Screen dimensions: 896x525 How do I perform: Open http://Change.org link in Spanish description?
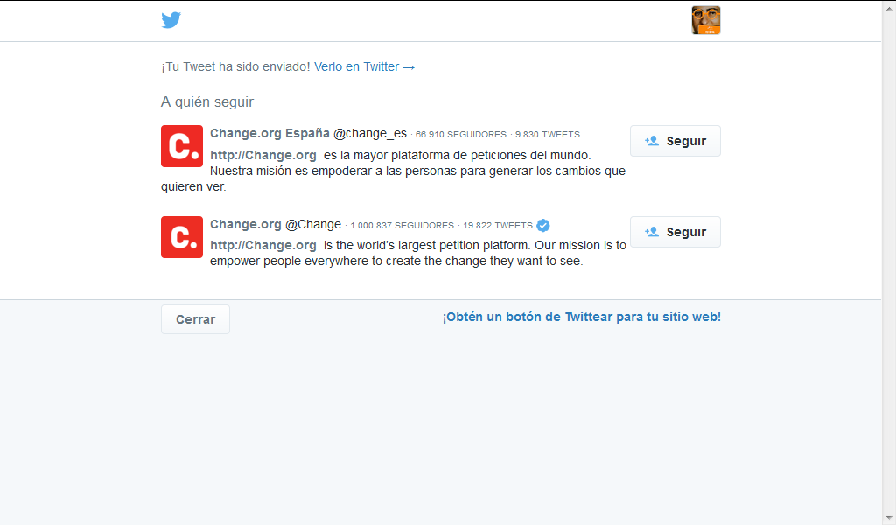point(262,155)
